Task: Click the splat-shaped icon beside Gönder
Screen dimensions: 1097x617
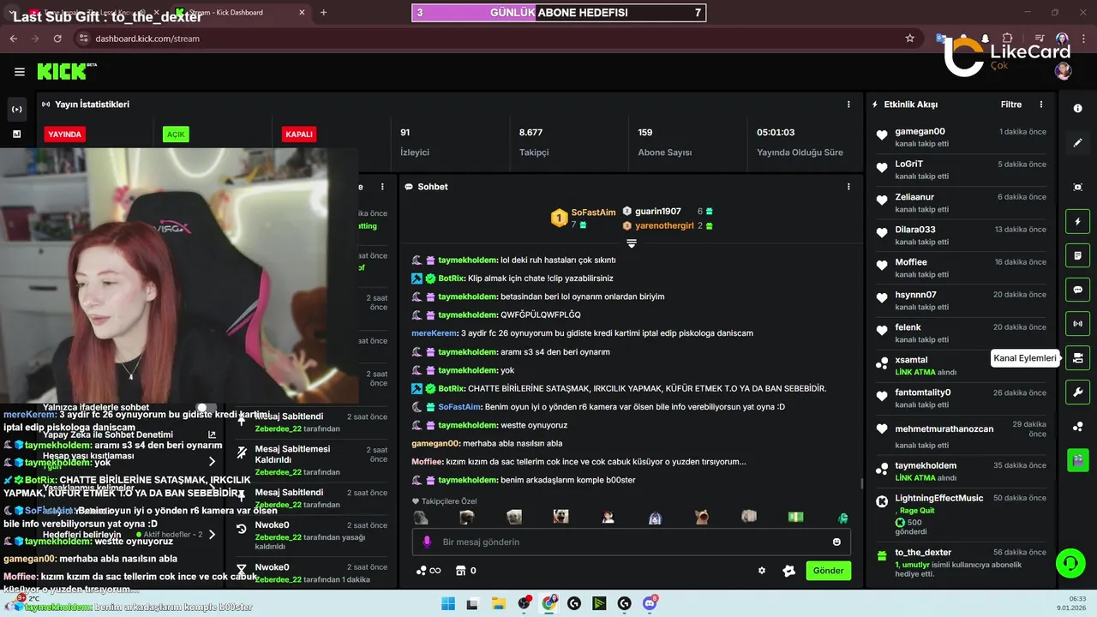Action: pyautogui.click(x=789, y=571)
